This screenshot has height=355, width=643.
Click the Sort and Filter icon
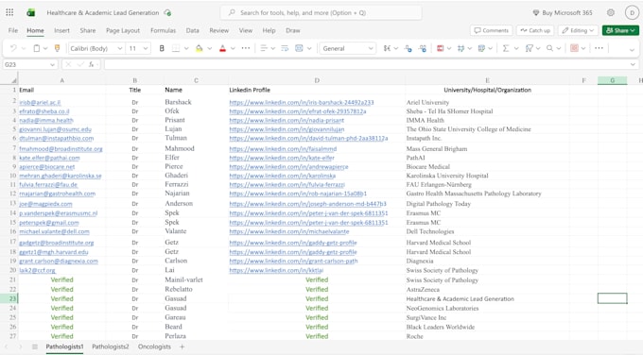tap(529, 48)
